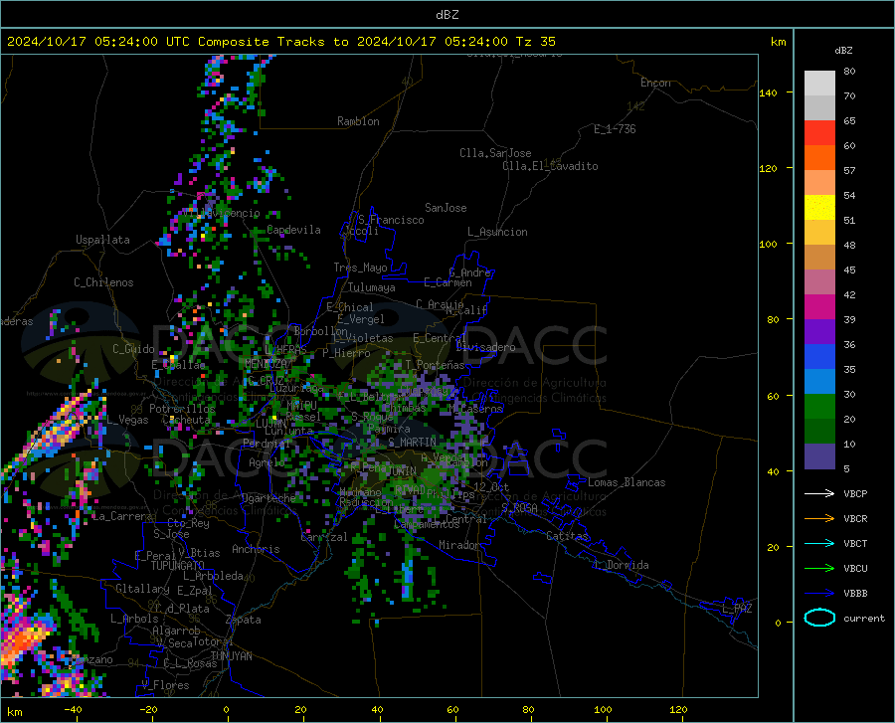The image size is (895, 723).
Task: Click the '-20' tick on the bottom axis
Action: click(x=148, y=710)
